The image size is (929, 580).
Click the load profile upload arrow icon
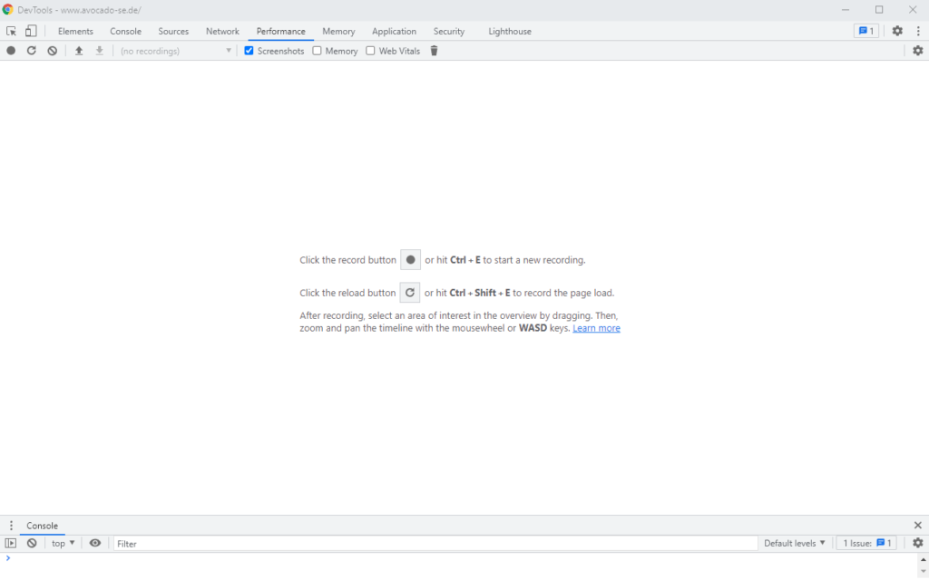pos(79,51)
